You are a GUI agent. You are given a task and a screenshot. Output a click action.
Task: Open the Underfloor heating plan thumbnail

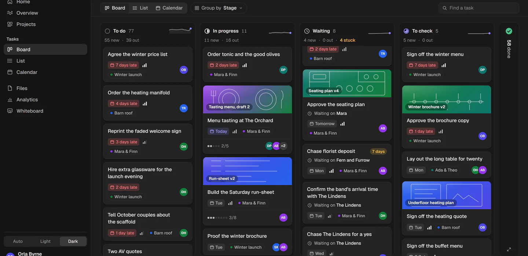(x=447, y=195)
